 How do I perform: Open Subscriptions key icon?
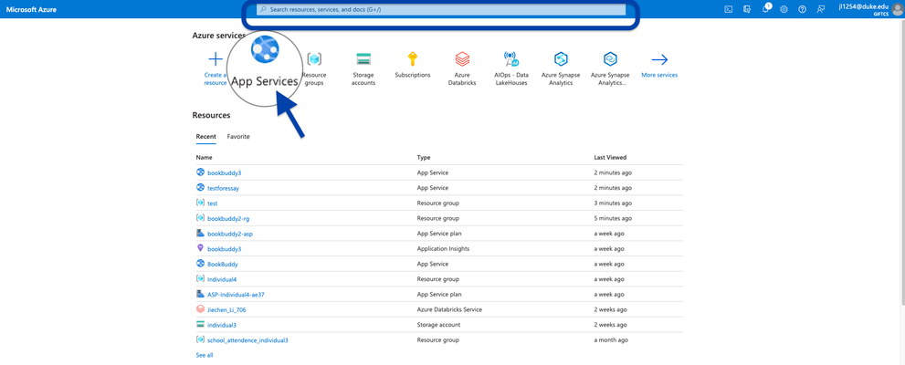[413, 58]
